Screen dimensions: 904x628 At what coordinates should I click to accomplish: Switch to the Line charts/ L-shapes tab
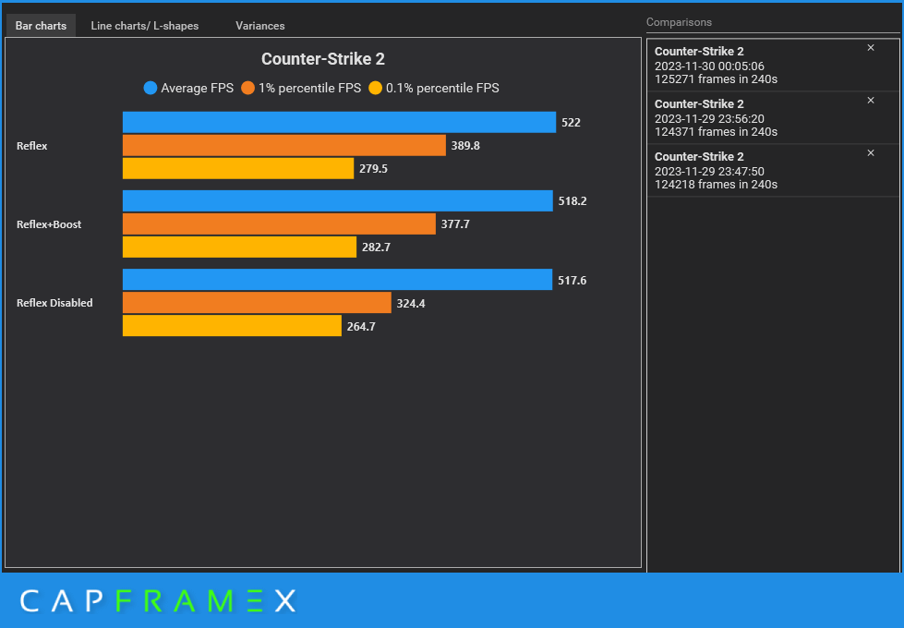144,25
